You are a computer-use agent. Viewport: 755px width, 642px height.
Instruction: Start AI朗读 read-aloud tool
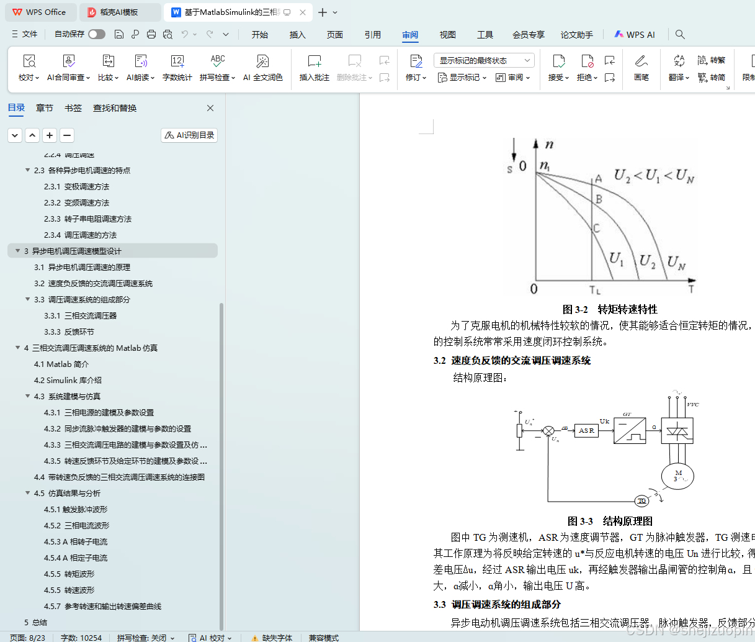click(141, 68)
